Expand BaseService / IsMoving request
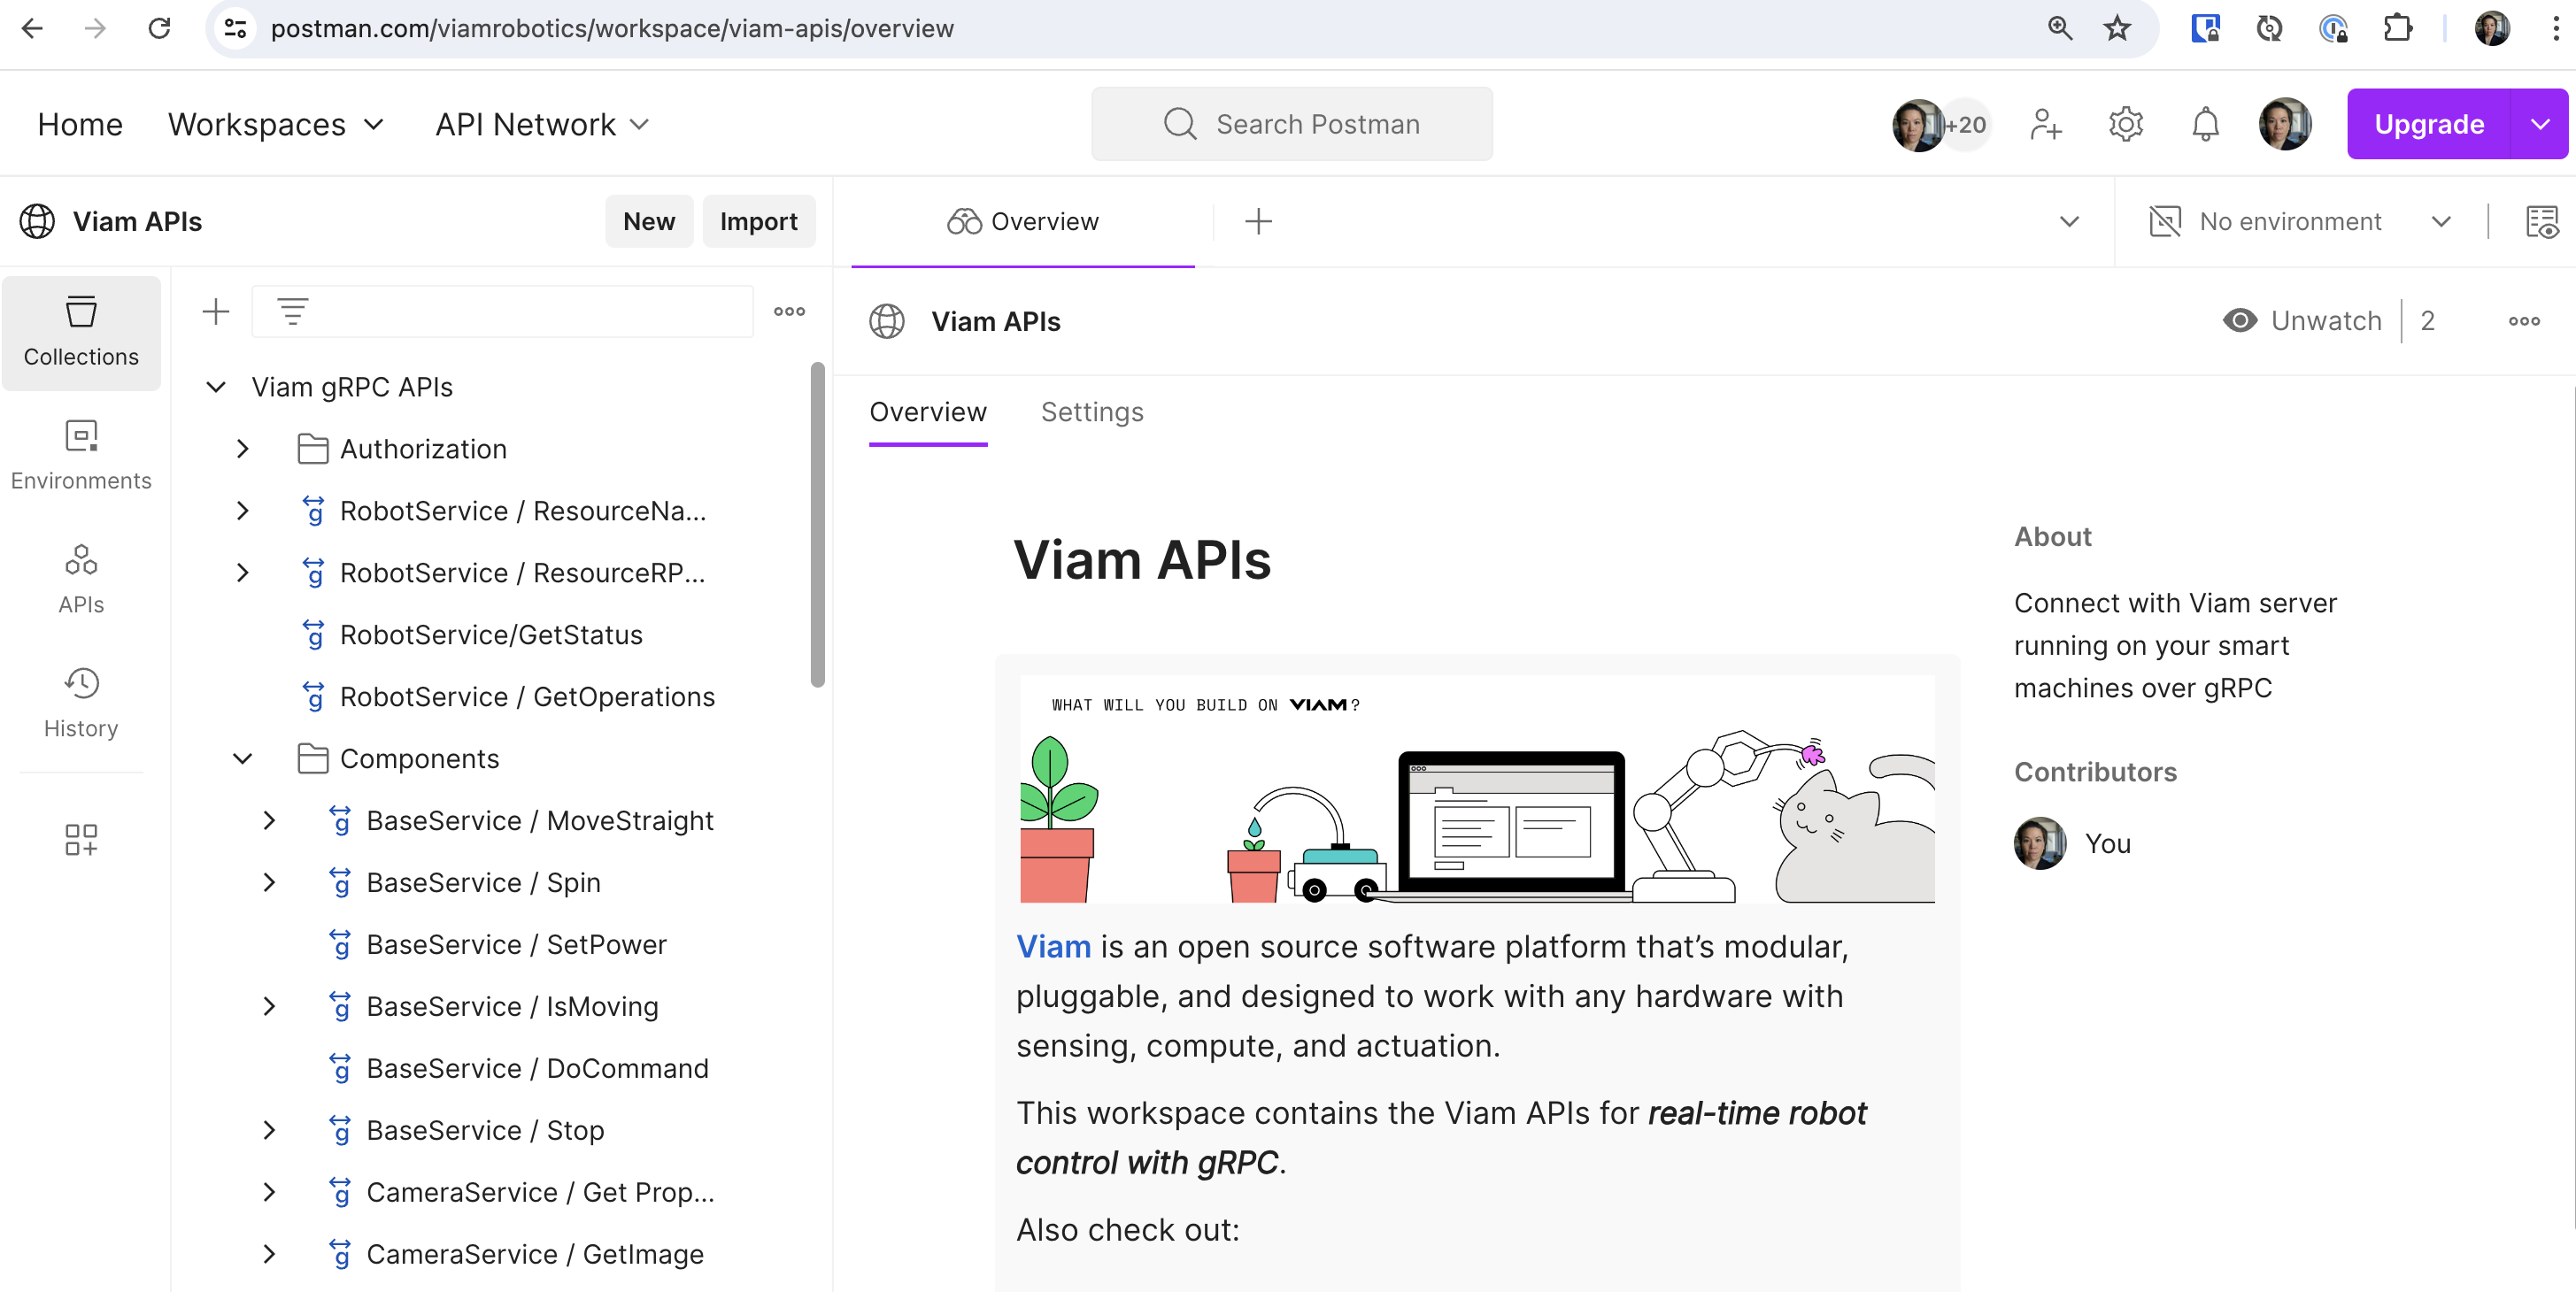 [269, 1007]
